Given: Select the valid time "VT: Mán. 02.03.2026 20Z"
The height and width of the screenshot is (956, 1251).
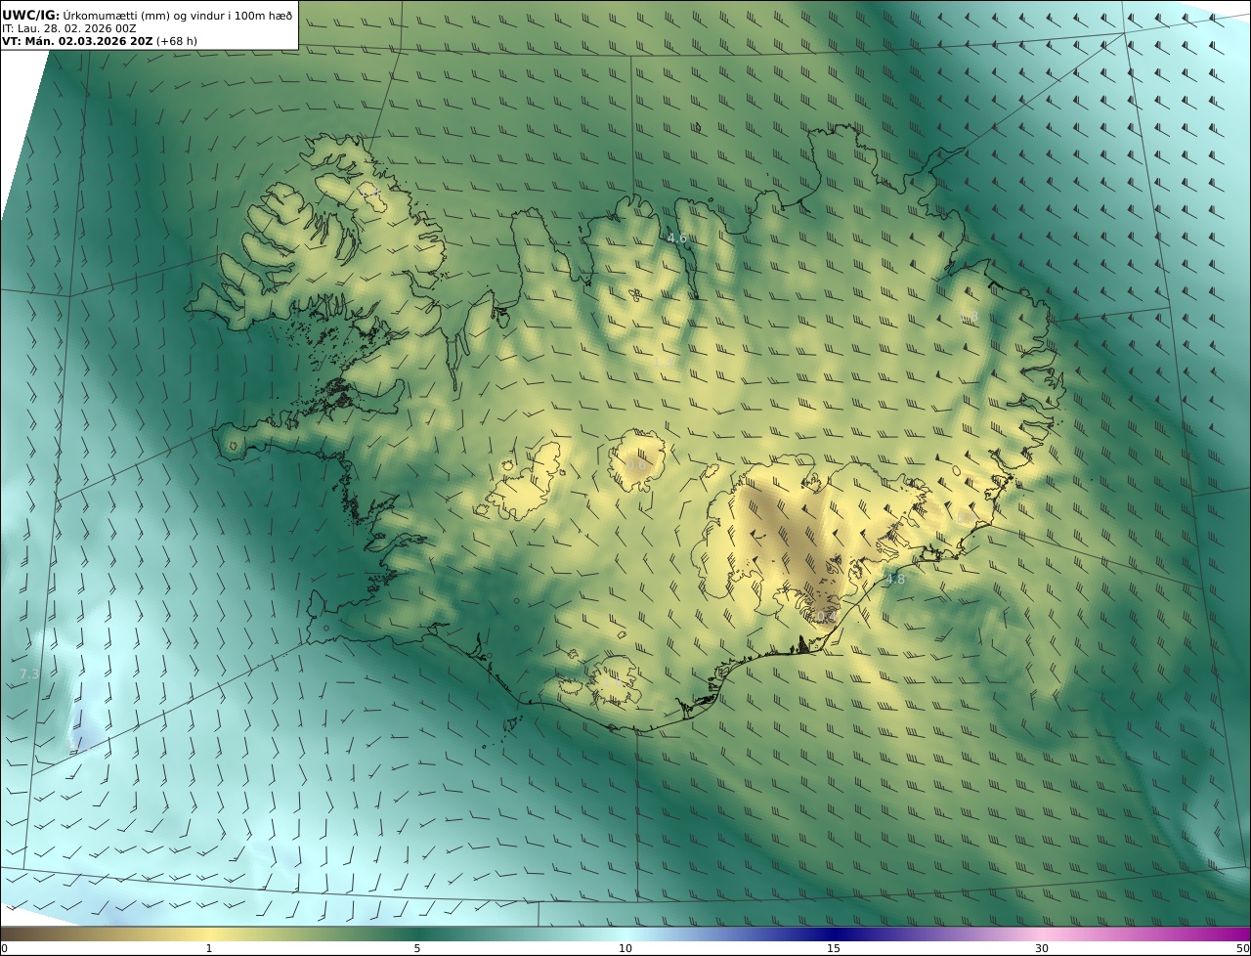Looking at the screenshot, I should [77, 41].
